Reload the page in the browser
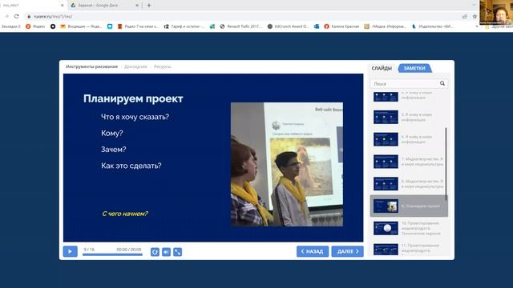The height and width of the screenshot is (288, 513). tap(16, 16)
